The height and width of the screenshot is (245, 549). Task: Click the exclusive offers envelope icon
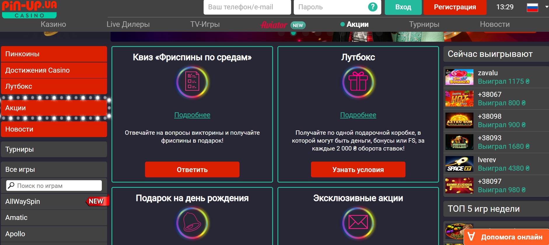coord(358,223)
